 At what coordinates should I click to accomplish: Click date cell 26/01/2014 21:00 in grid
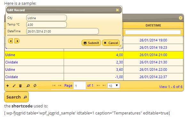tap(153, 55)
